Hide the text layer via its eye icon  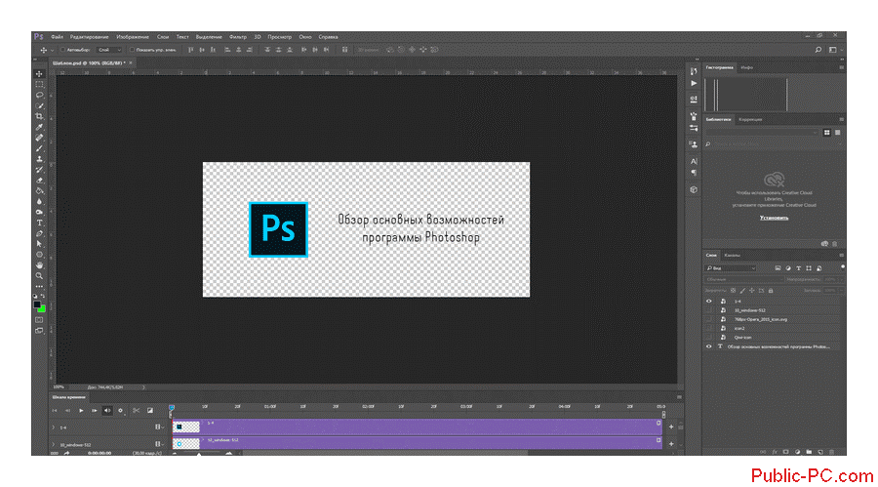pos(709,346)
